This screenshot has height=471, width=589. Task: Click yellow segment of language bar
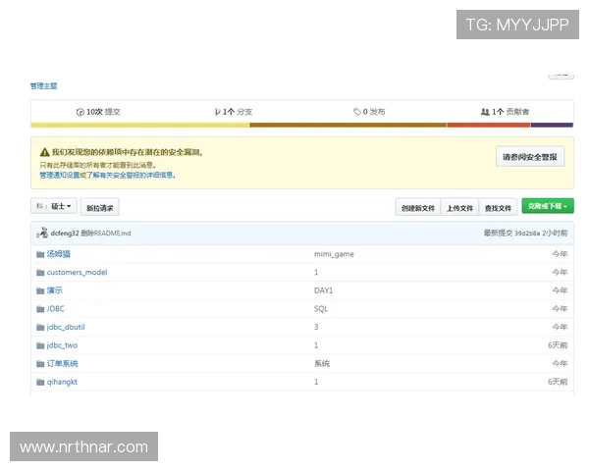point(140,125)
